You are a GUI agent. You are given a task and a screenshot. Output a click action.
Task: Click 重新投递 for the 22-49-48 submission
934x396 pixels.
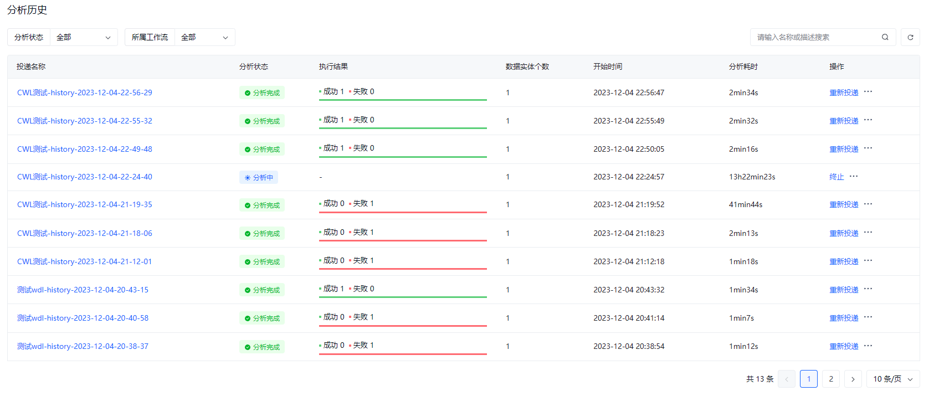844,149
